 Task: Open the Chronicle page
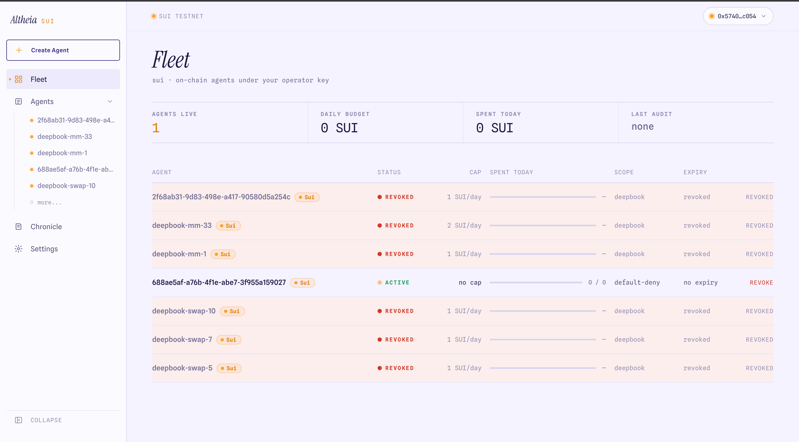(63, 227)
